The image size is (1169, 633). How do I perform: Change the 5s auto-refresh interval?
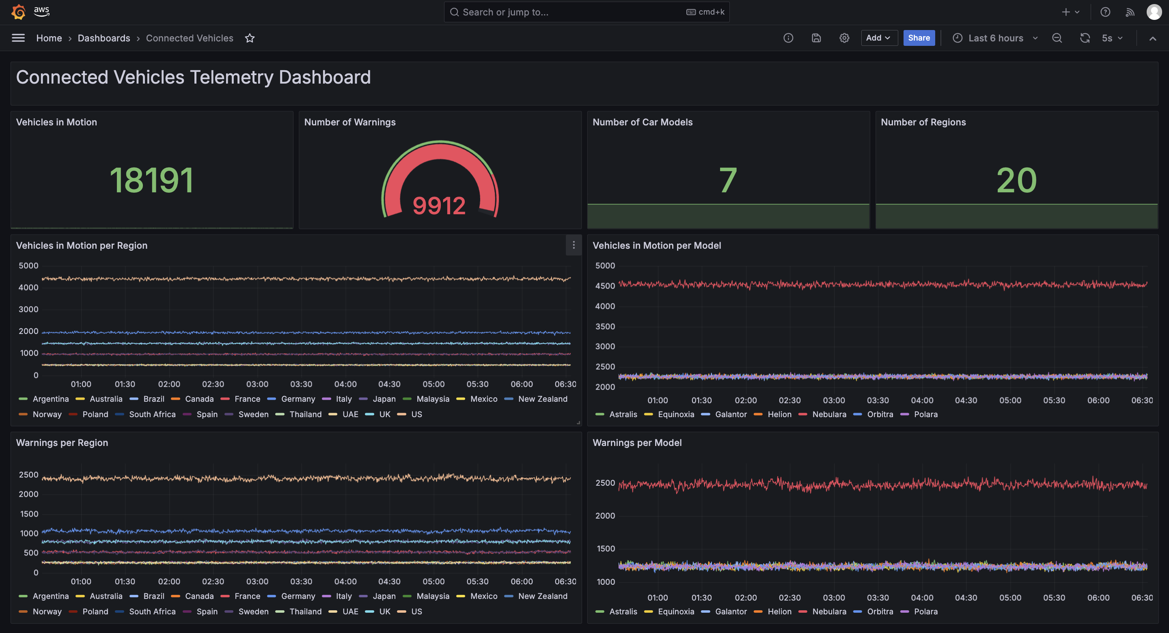click(1111, 38)
